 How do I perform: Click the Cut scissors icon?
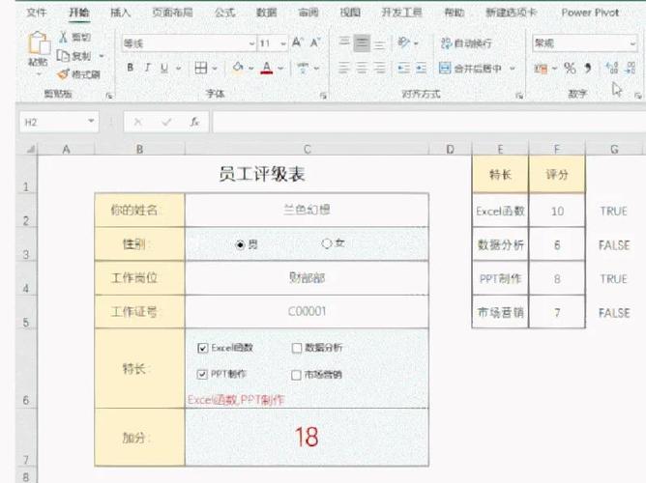coord(63,37)
